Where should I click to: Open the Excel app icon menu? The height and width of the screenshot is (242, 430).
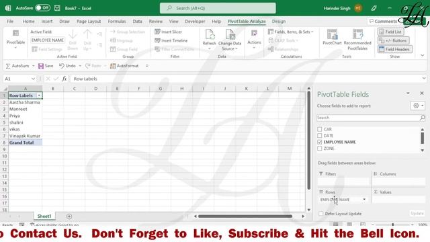click(8, 8)
